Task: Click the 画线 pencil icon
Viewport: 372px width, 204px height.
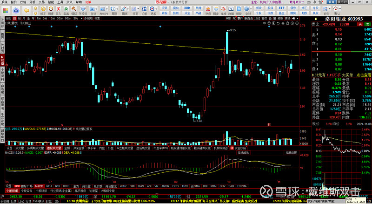Action: click(x=123, y=9)
